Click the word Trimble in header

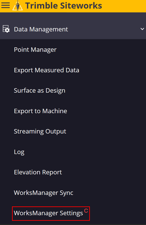(41, 6)
